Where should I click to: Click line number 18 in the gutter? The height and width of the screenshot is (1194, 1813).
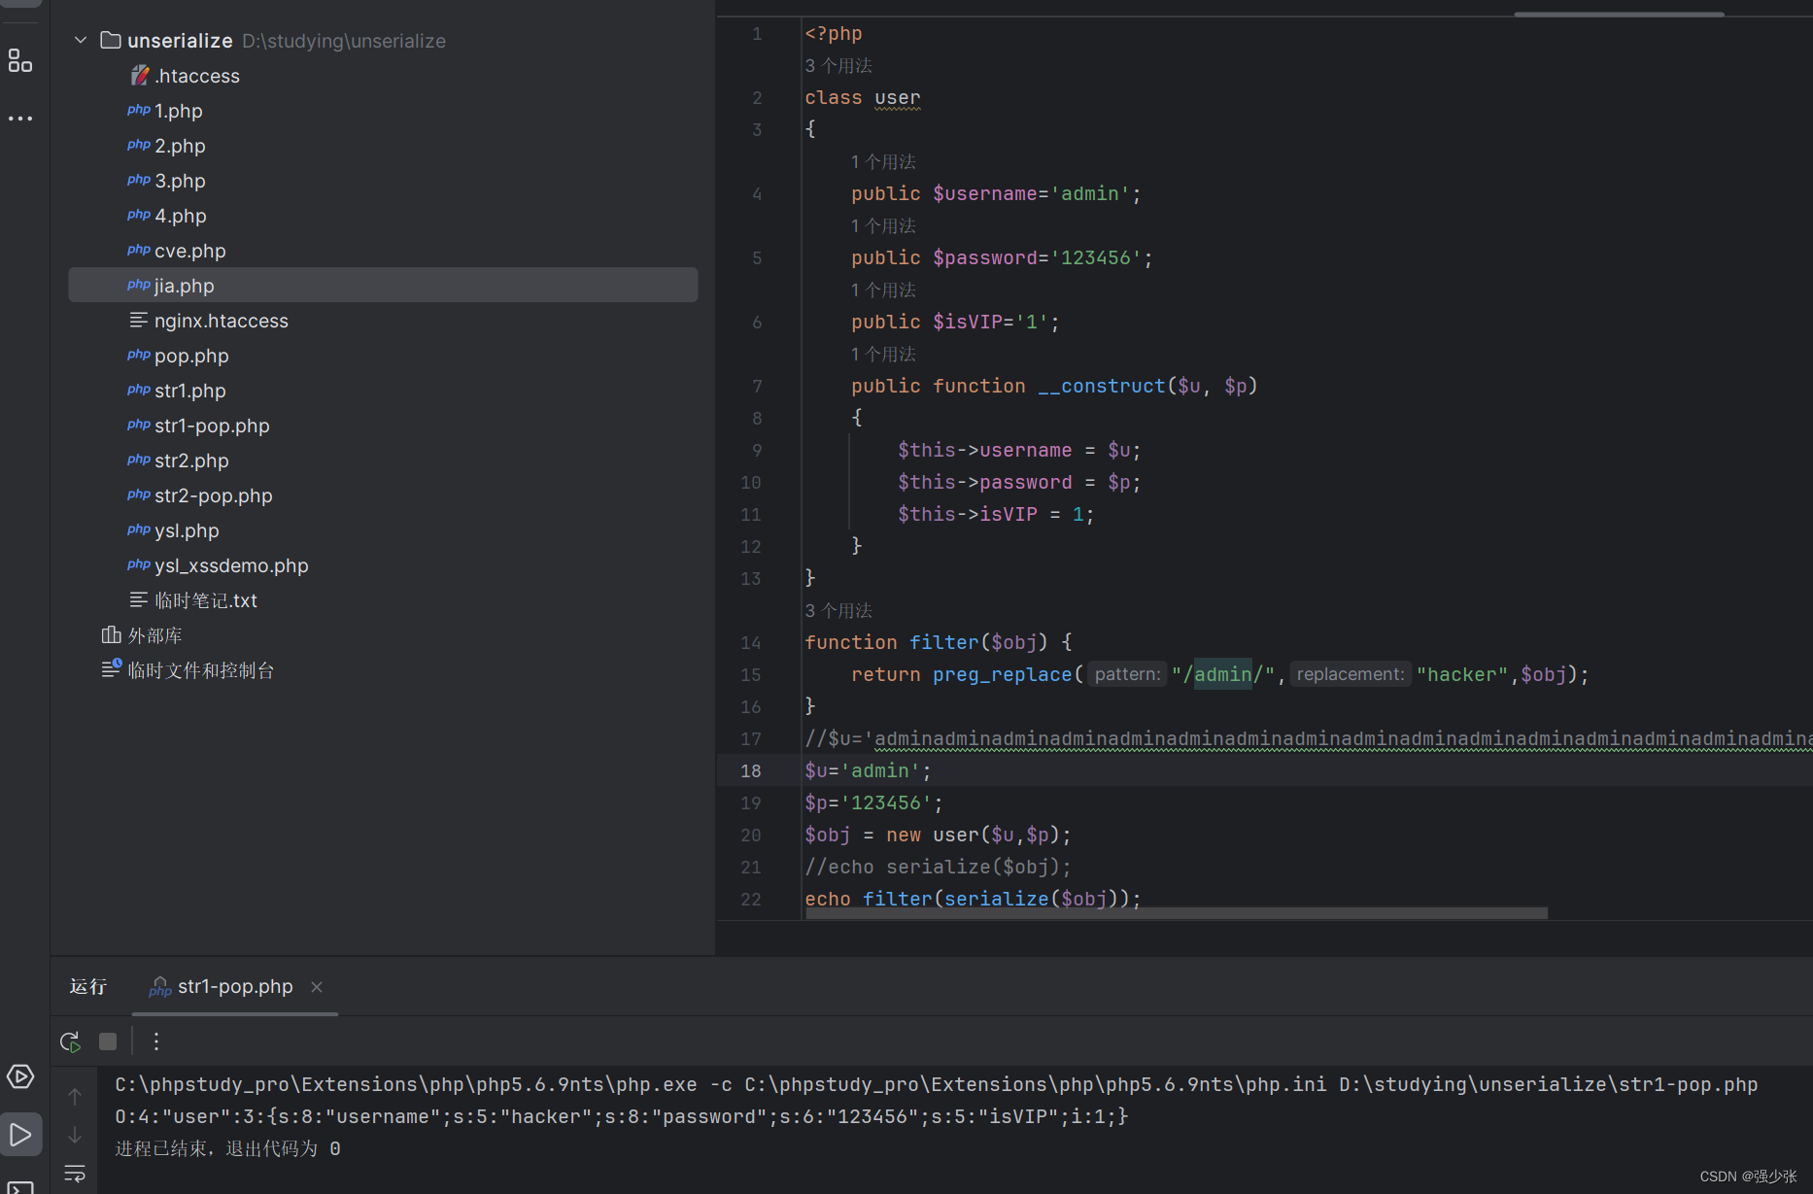point(751,770)
